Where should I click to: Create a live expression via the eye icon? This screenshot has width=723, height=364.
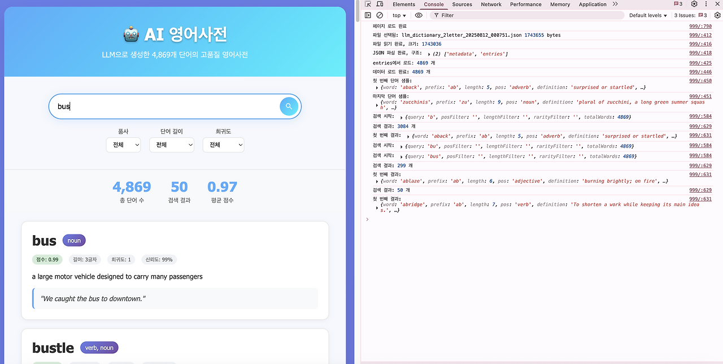418,15
